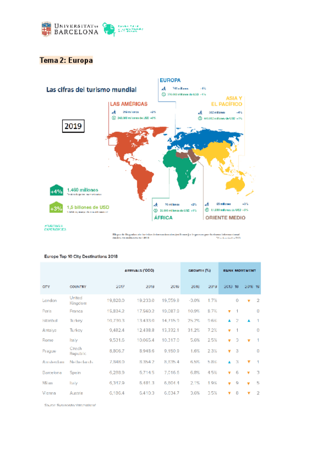Click the 'LAS AMÉRICAS' region heading
Screen dimensions: 328x464
128,104
